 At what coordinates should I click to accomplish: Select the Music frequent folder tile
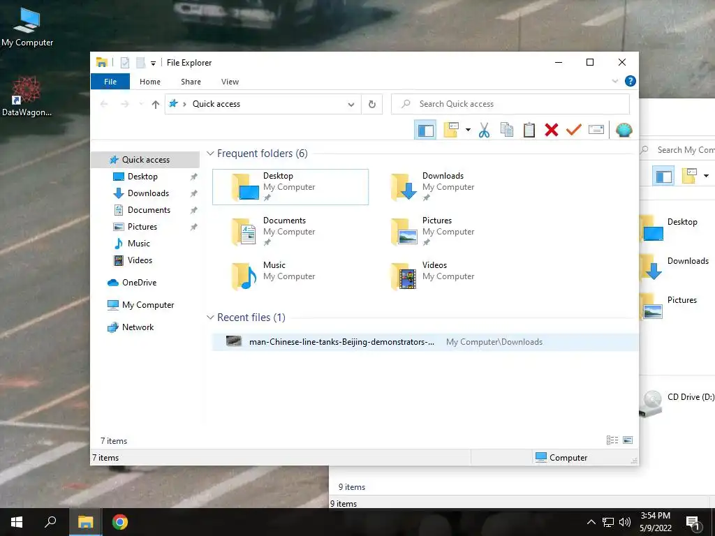pos(290,276)
